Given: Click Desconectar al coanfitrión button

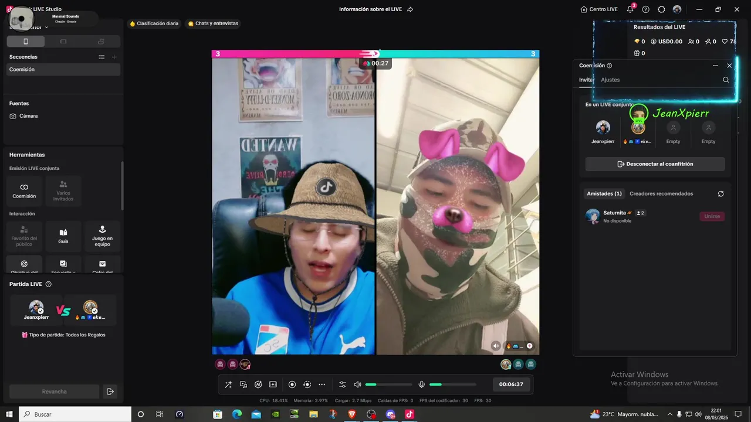Looking at the screenshot, I should [x=655, y=164].
